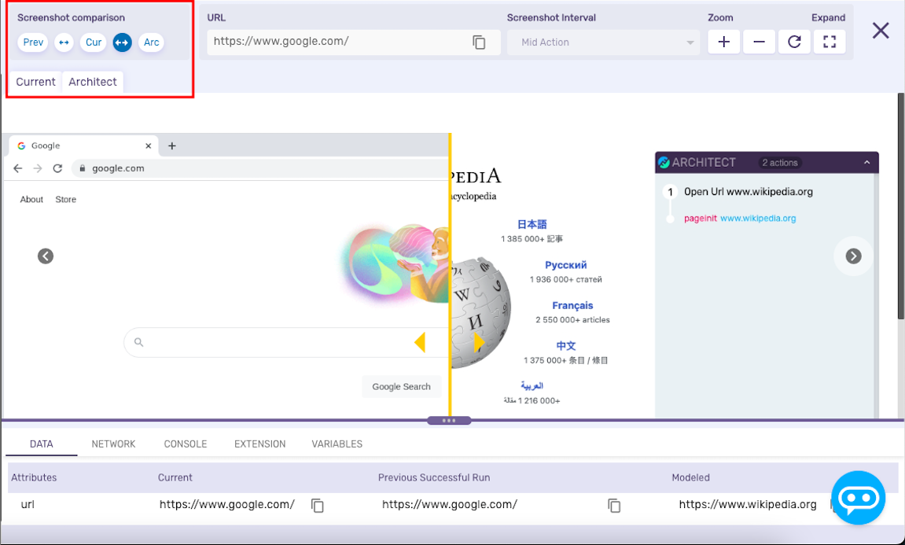Switch to the Architect label tab

coord(92,82)
